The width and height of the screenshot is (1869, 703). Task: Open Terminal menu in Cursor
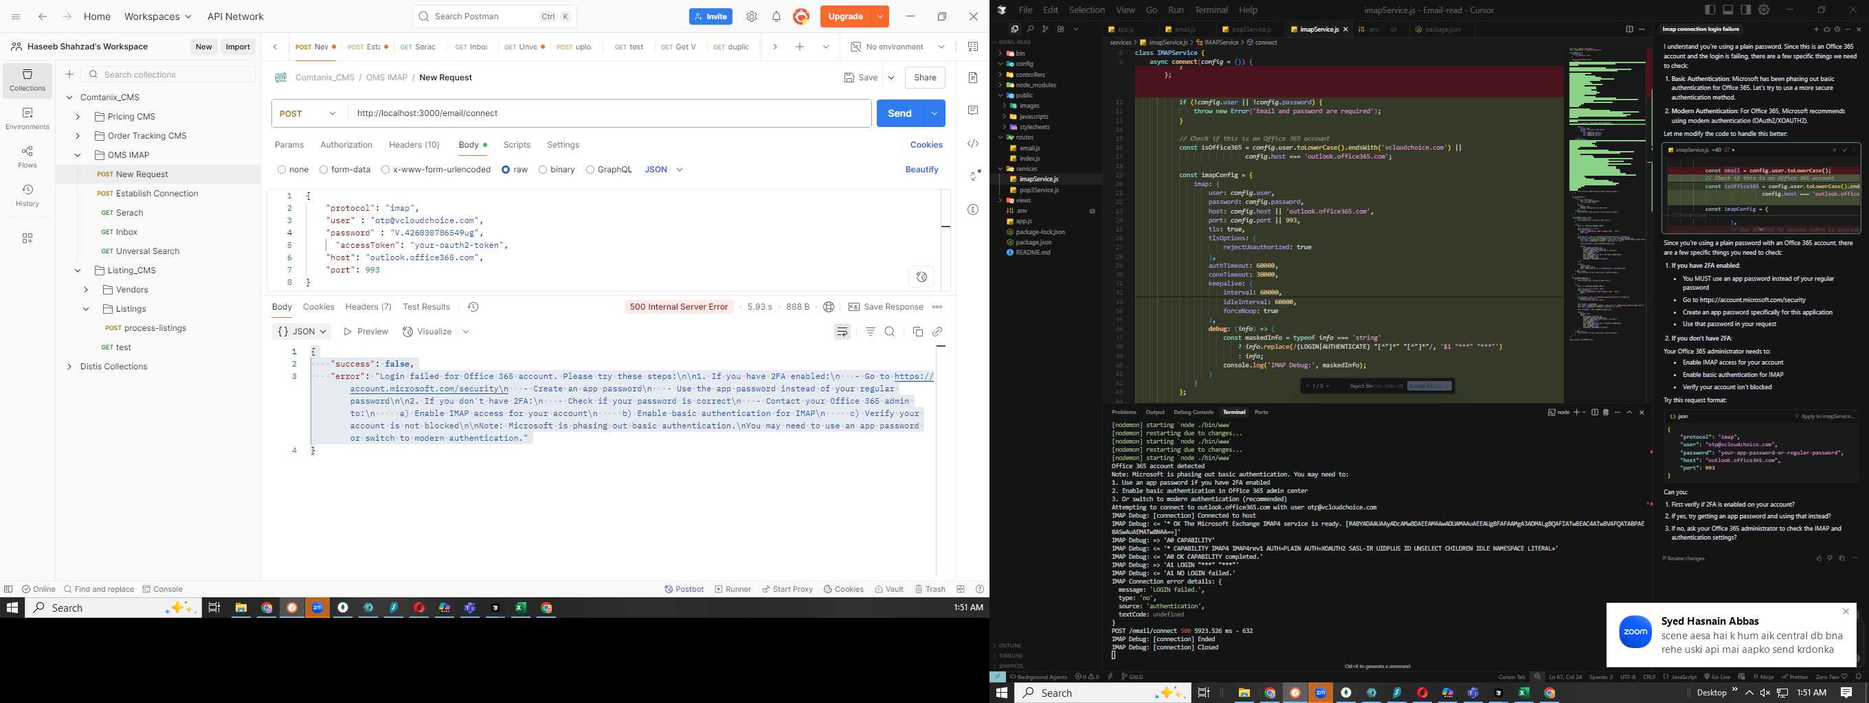(x=1211, y=10)
